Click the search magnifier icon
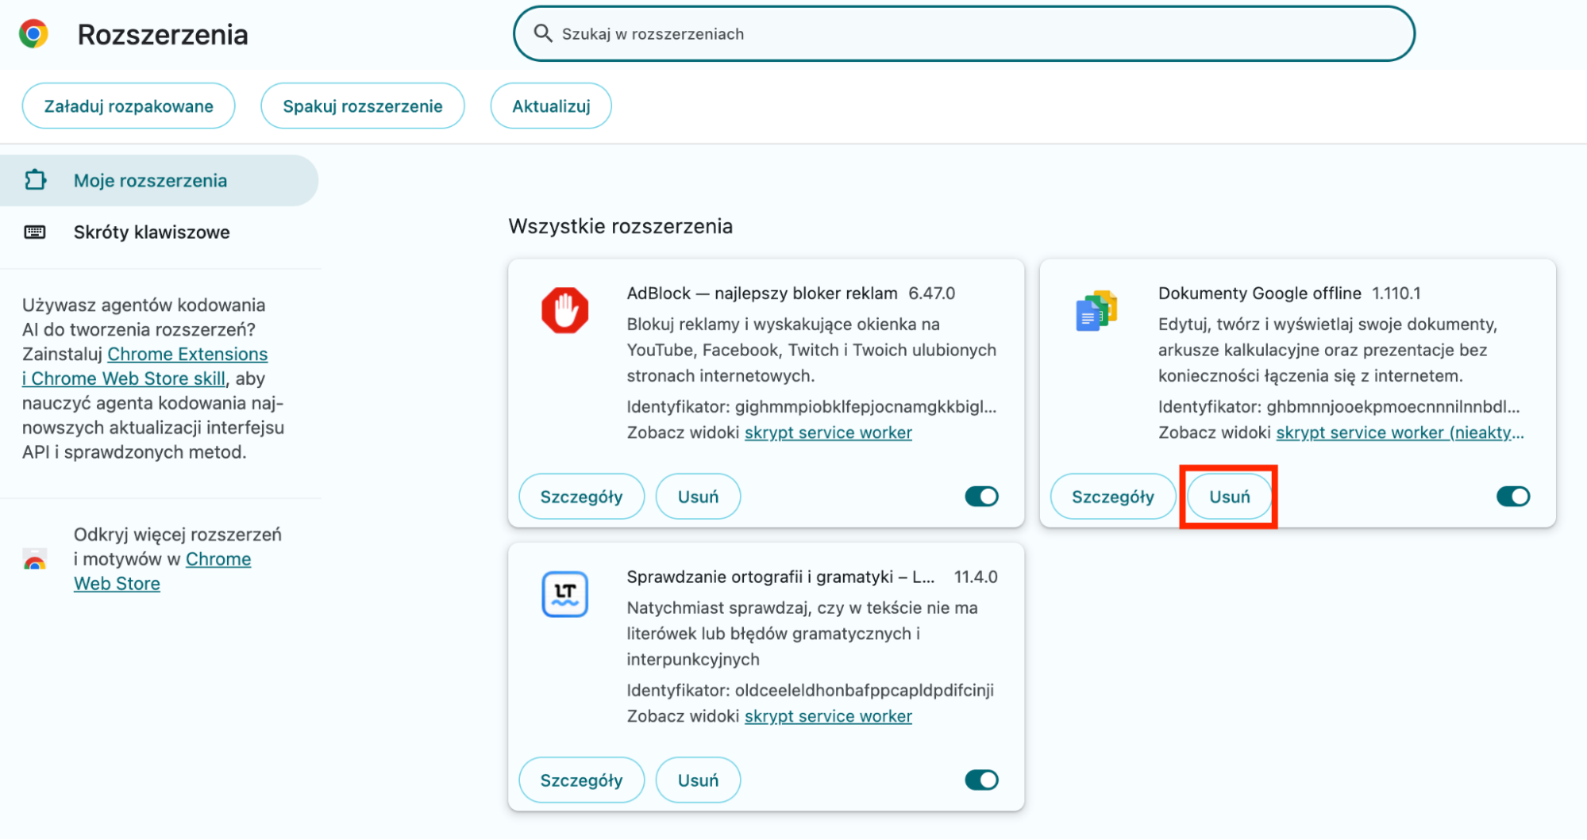 (x=543, y=33)
